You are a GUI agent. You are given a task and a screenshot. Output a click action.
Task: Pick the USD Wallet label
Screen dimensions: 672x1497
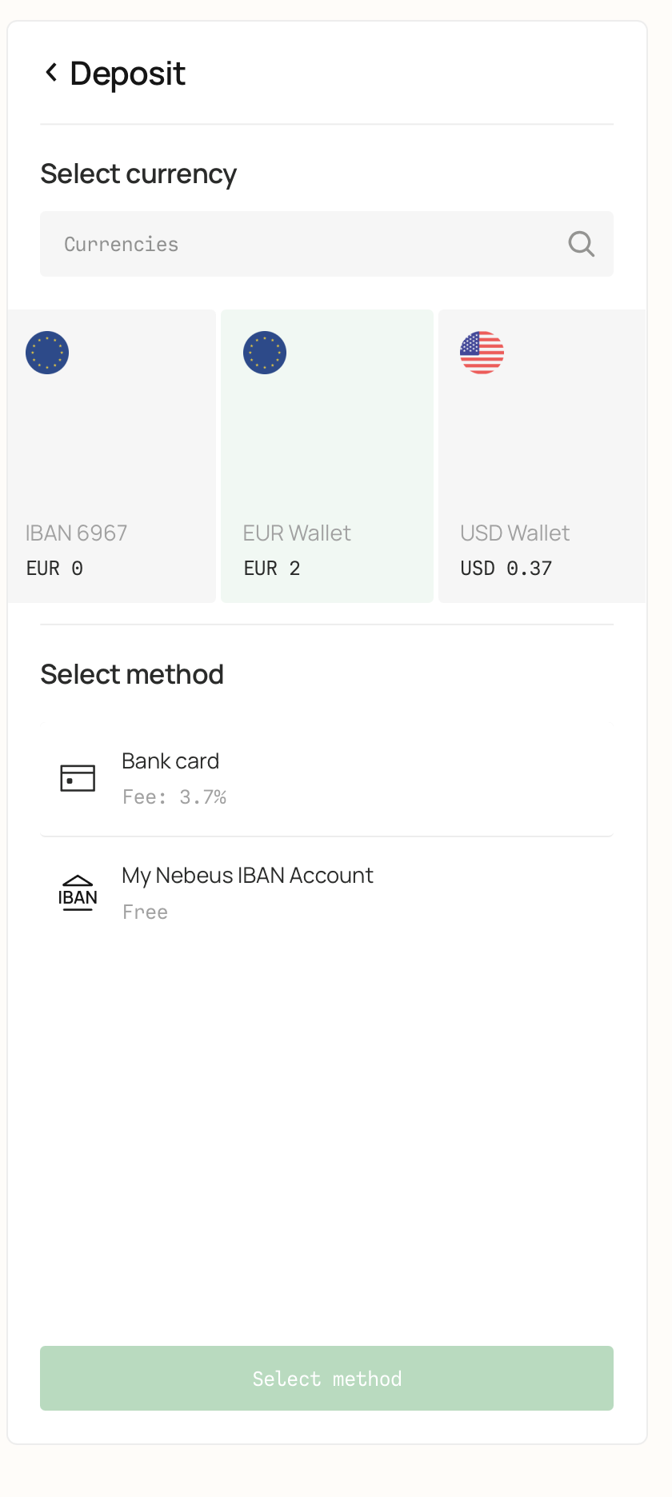(x=514, y=533)
